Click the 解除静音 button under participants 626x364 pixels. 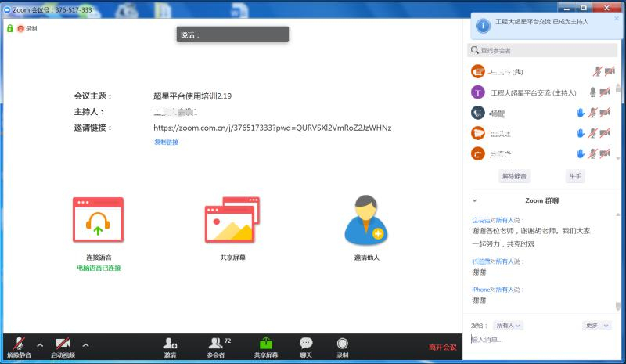[x=514, y=177]
